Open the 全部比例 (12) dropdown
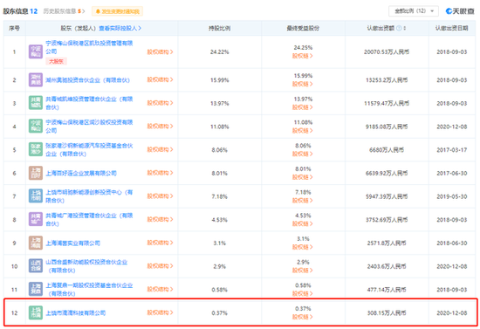The height and width of the screenshot is (329, 480). click(414, 11)
